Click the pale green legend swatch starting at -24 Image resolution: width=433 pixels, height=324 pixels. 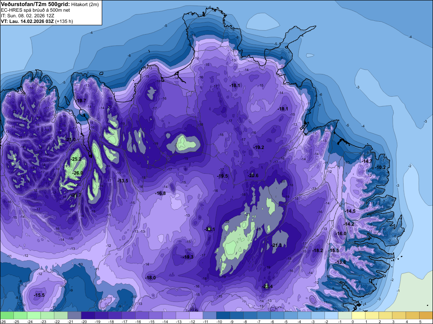pyautogui.click(x=34, y=315)
